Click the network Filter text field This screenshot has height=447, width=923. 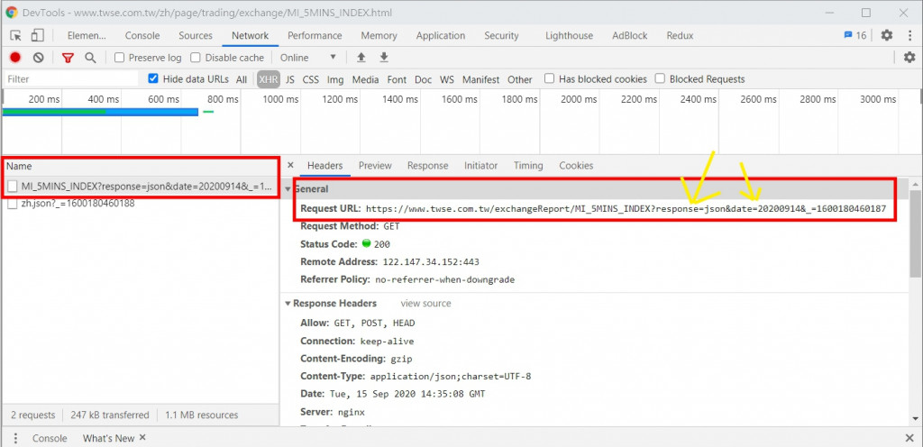(71, 78)
